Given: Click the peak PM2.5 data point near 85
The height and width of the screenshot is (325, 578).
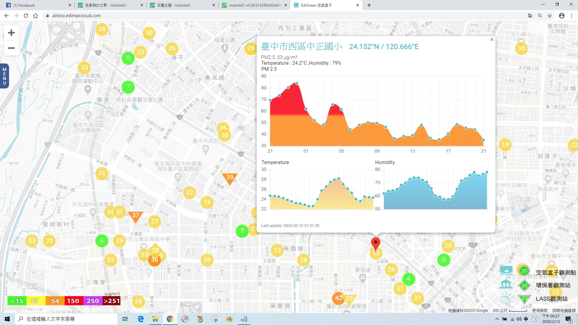Looking at the screenshot, I should (x=297, y=83).
